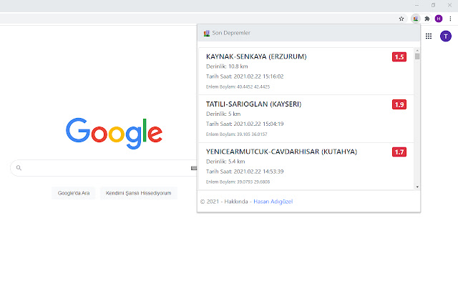Click the magnitude 1.5 badge

(x=399, y=57)
